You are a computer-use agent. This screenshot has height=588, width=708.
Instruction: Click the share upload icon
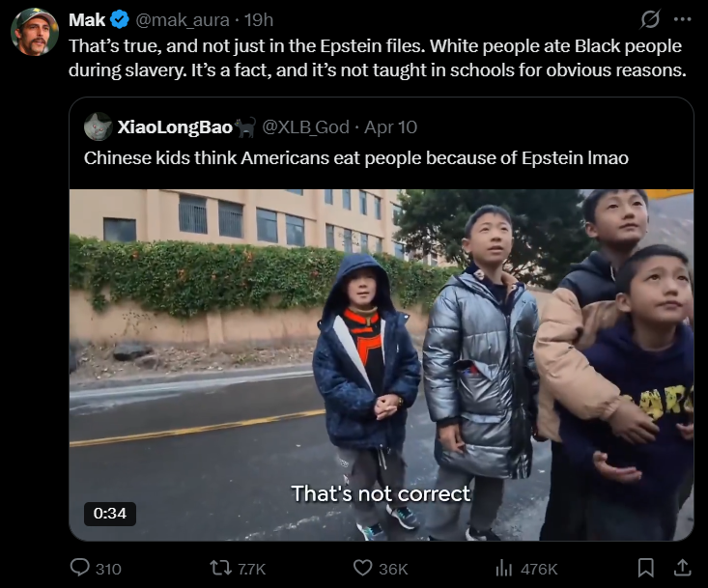682,568
